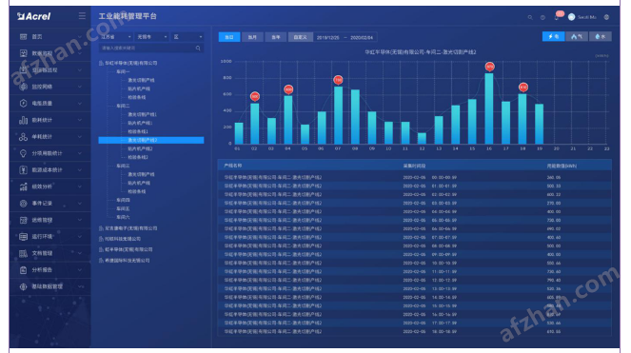
Task: Switch to the 当月 tab
Action: 252,37
